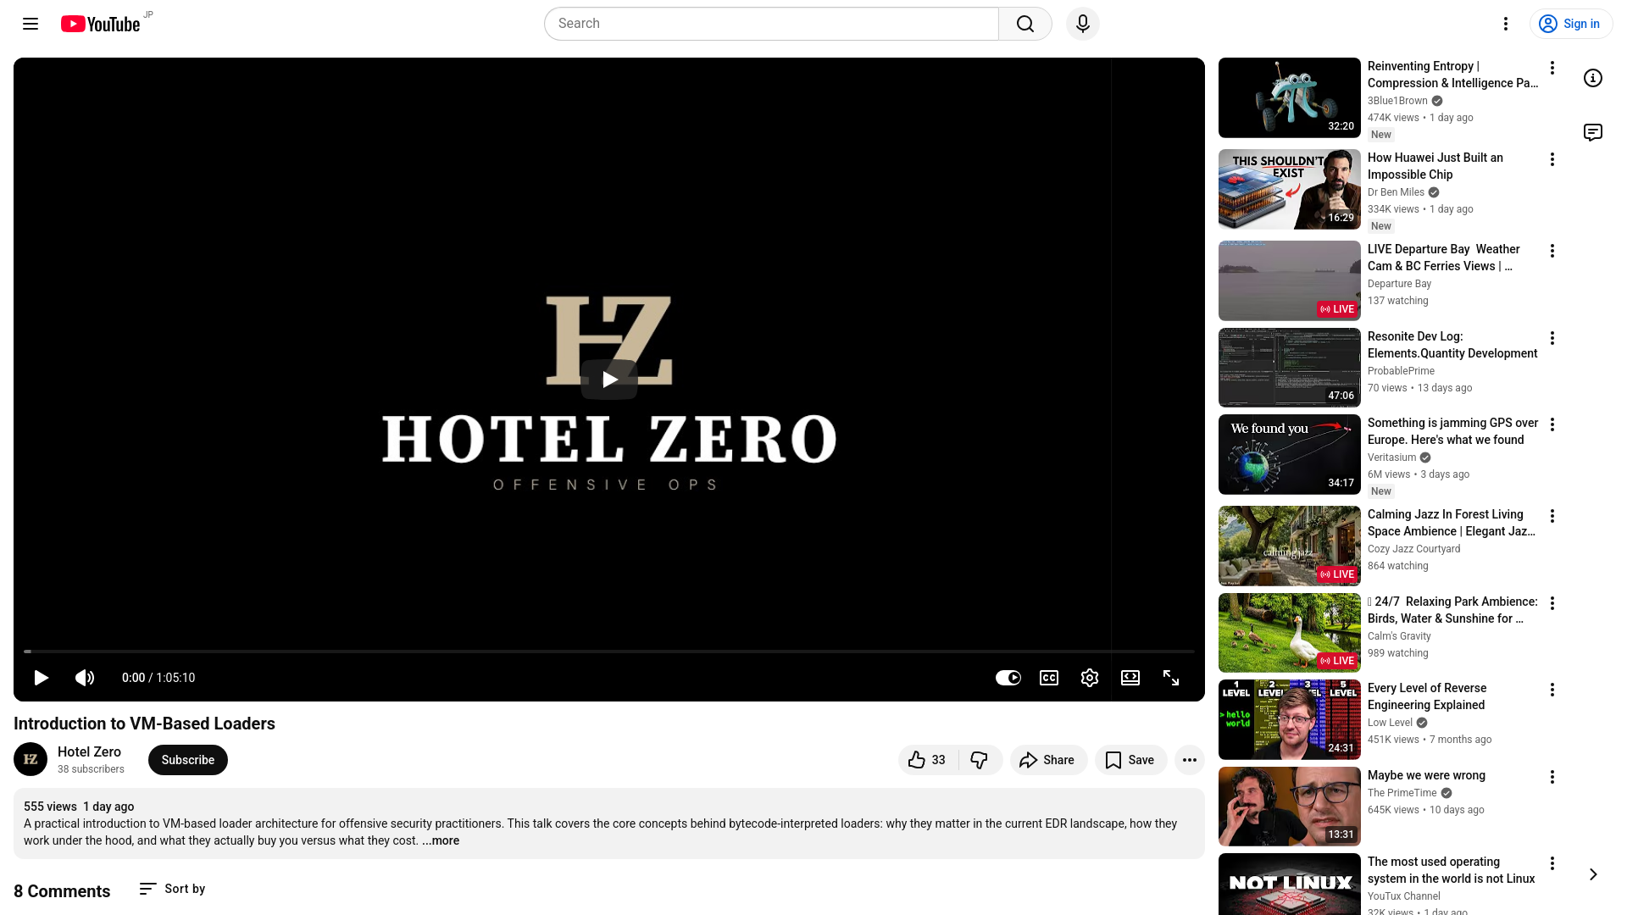Screen dimensions: 1627x915
Task: Like the video with thumbs up
Action: [928, 760]
